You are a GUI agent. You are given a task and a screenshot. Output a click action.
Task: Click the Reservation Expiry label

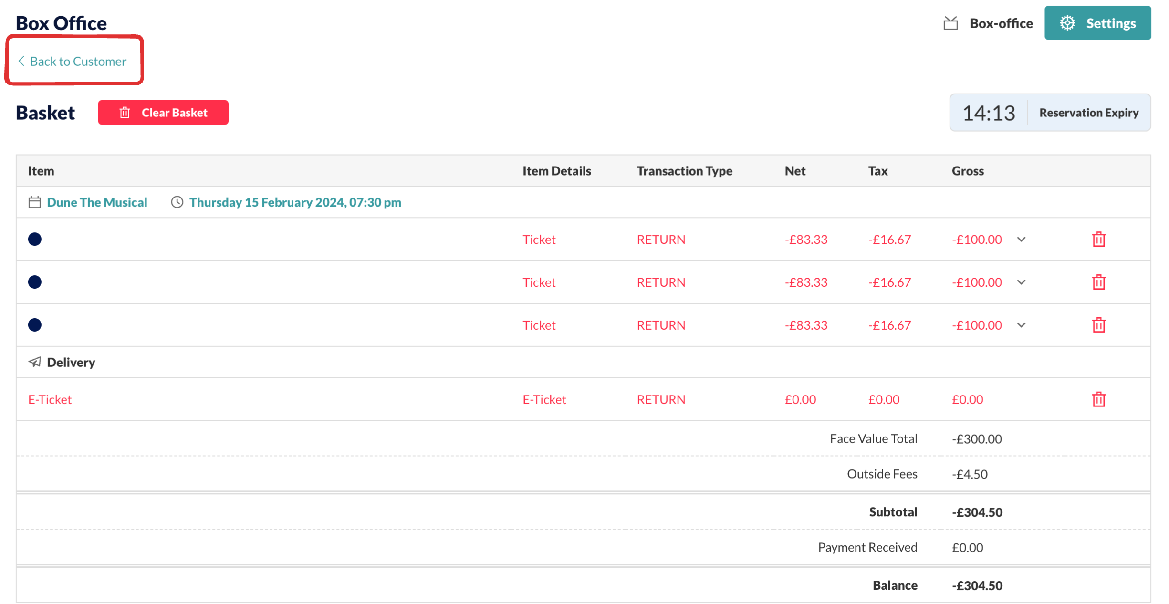[x=1089, y=113]
